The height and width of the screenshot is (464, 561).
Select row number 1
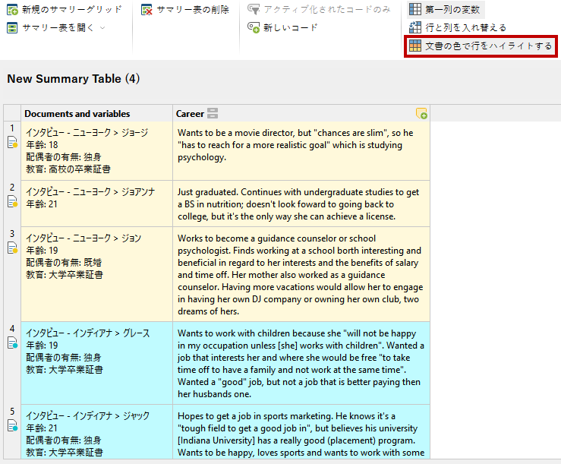pos(12,128)
